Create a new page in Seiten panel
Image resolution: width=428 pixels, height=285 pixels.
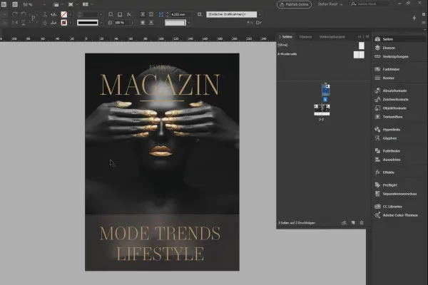click(x=353, y=223)
